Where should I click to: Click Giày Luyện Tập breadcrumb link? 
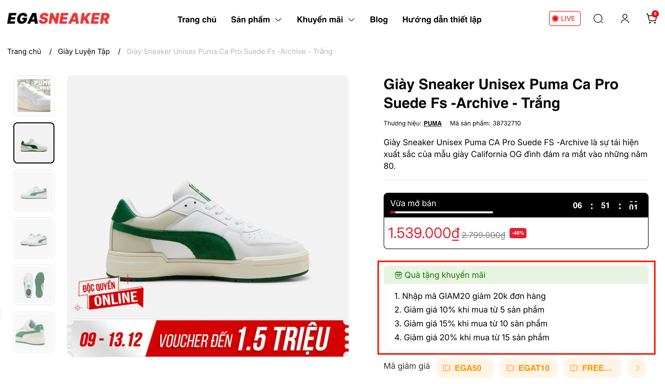(x=84, y=51)
